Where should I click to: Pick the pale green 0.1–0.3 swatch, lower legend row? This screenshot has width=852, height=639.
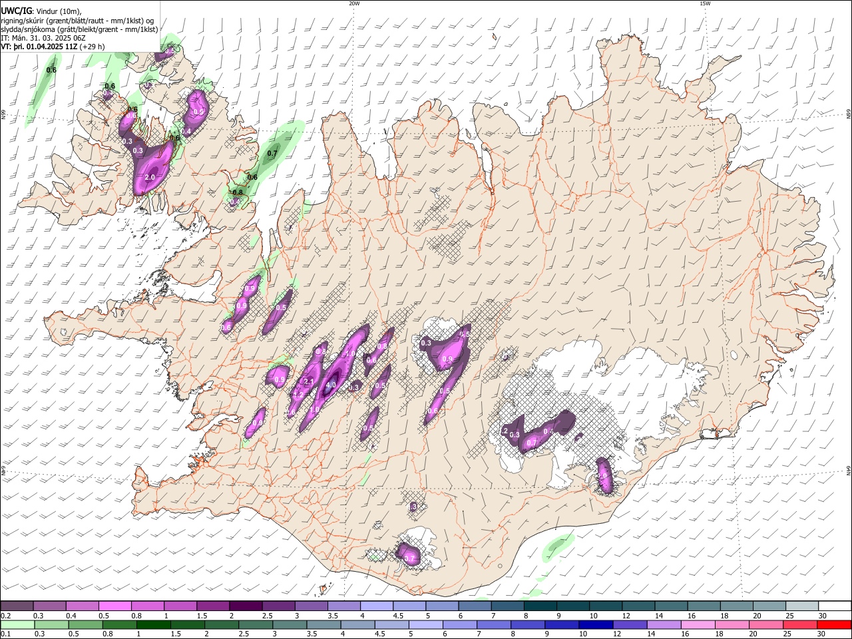click(x=19, y=624)
